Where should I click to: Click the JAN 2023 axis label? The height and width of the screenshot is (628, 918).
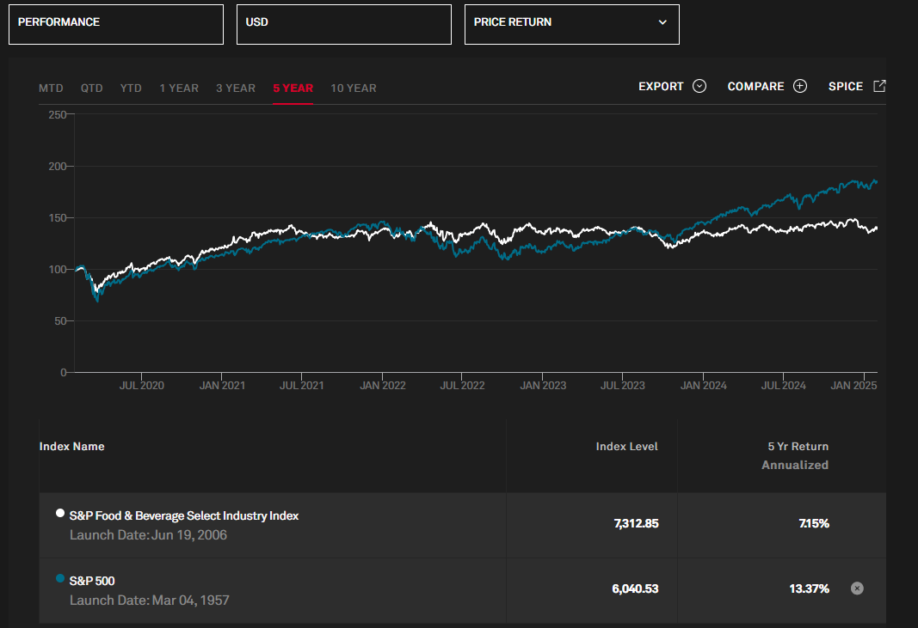pyautogui.click(x=543, y=386)
